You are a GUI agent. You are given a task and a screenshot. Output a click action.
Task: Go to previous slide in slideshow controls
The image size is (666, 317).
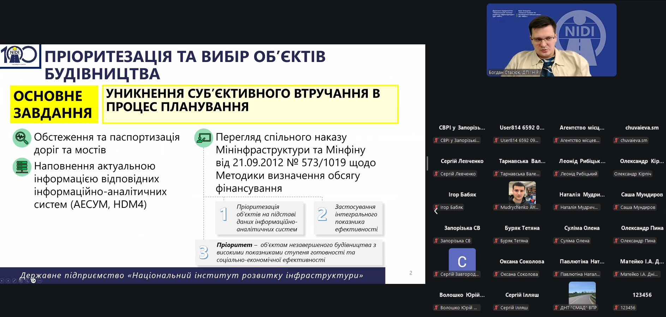pyautogui.click(x=2, y=281)
